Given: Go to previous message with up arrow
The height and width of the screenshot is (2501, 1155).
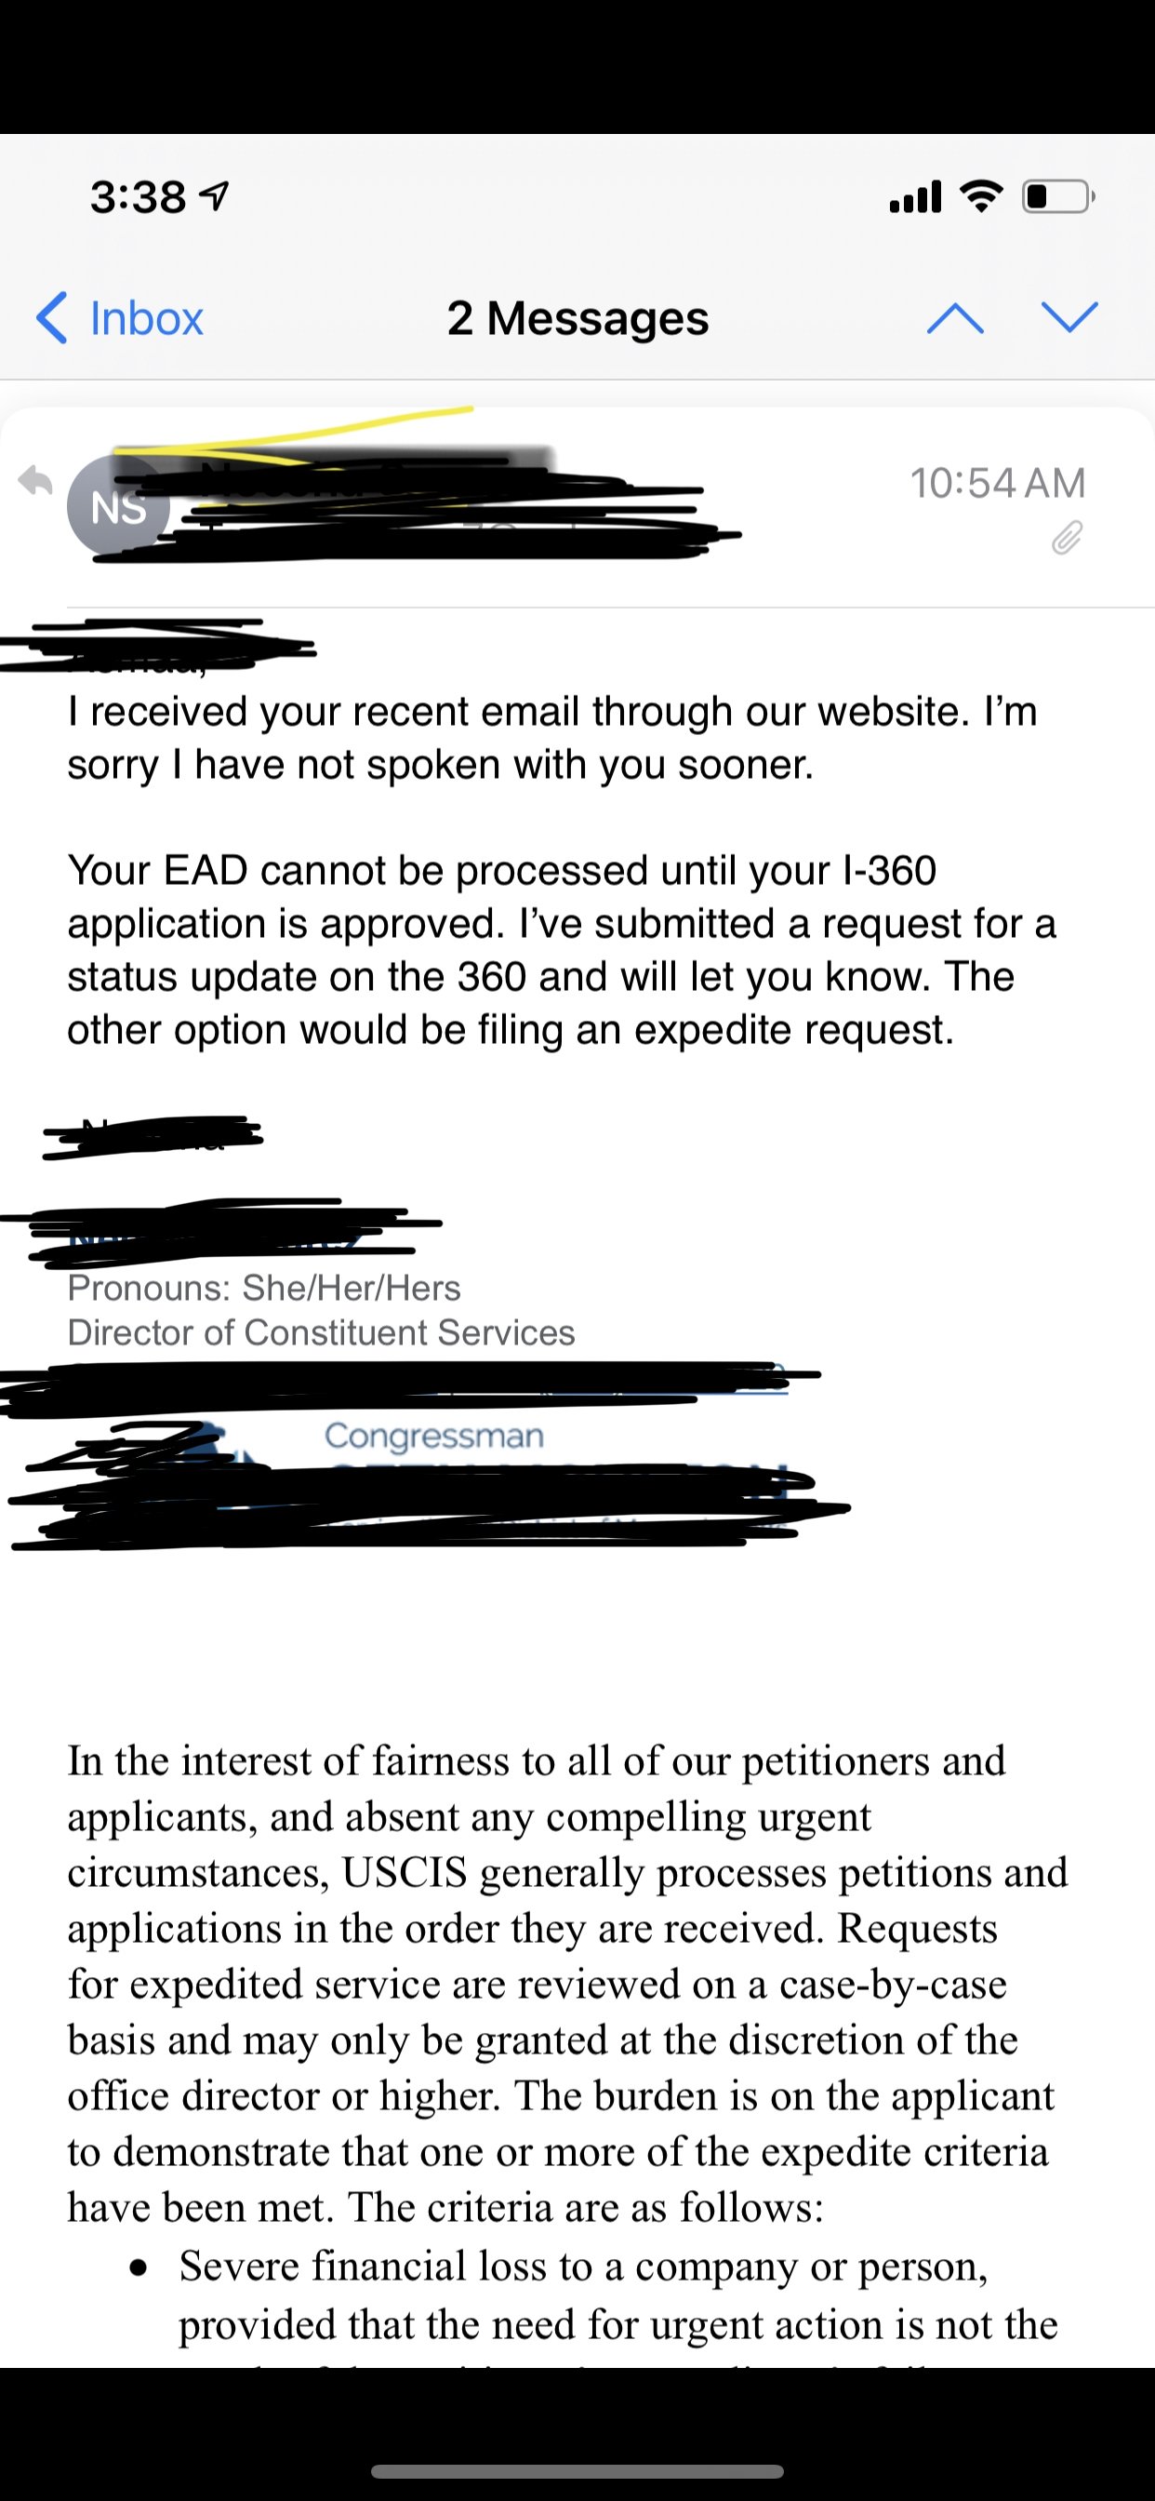Looking at the screenshot, I should [x=955, y=317].
